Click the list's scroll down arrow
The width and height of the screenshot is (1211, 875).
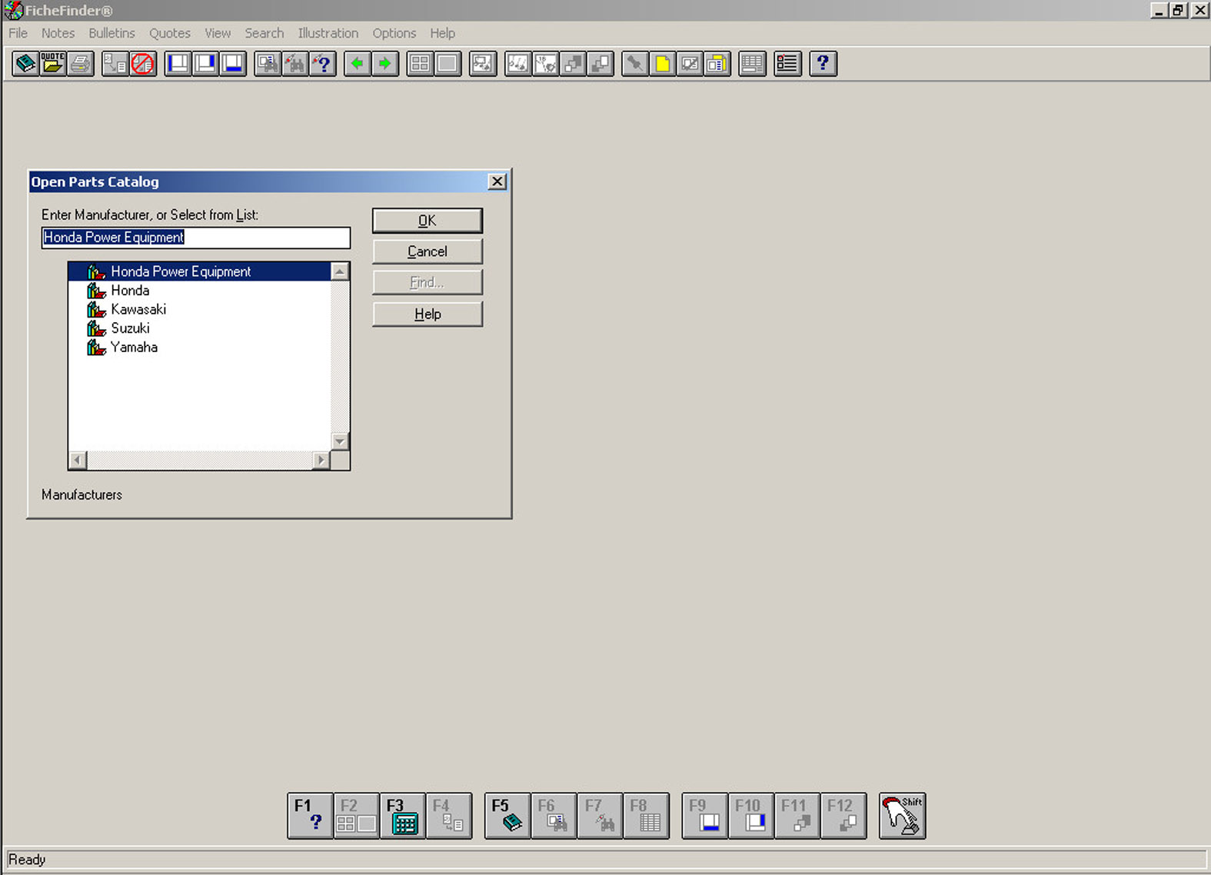[340, 441]
